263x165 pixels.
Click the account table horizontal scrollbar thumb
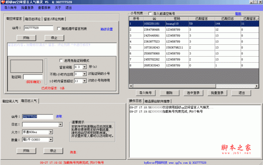pos(174,86)
